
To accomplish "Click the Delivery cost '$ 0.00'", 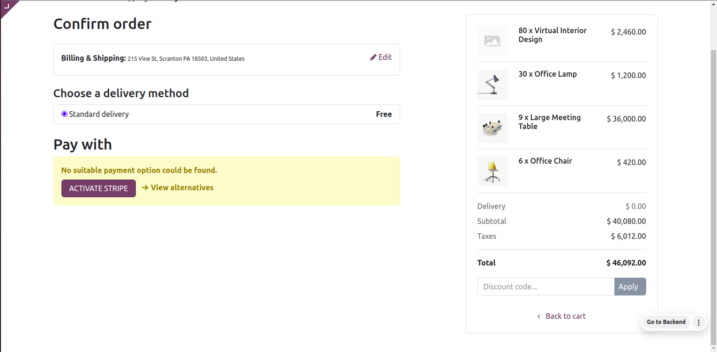I will tap(635, 206).
